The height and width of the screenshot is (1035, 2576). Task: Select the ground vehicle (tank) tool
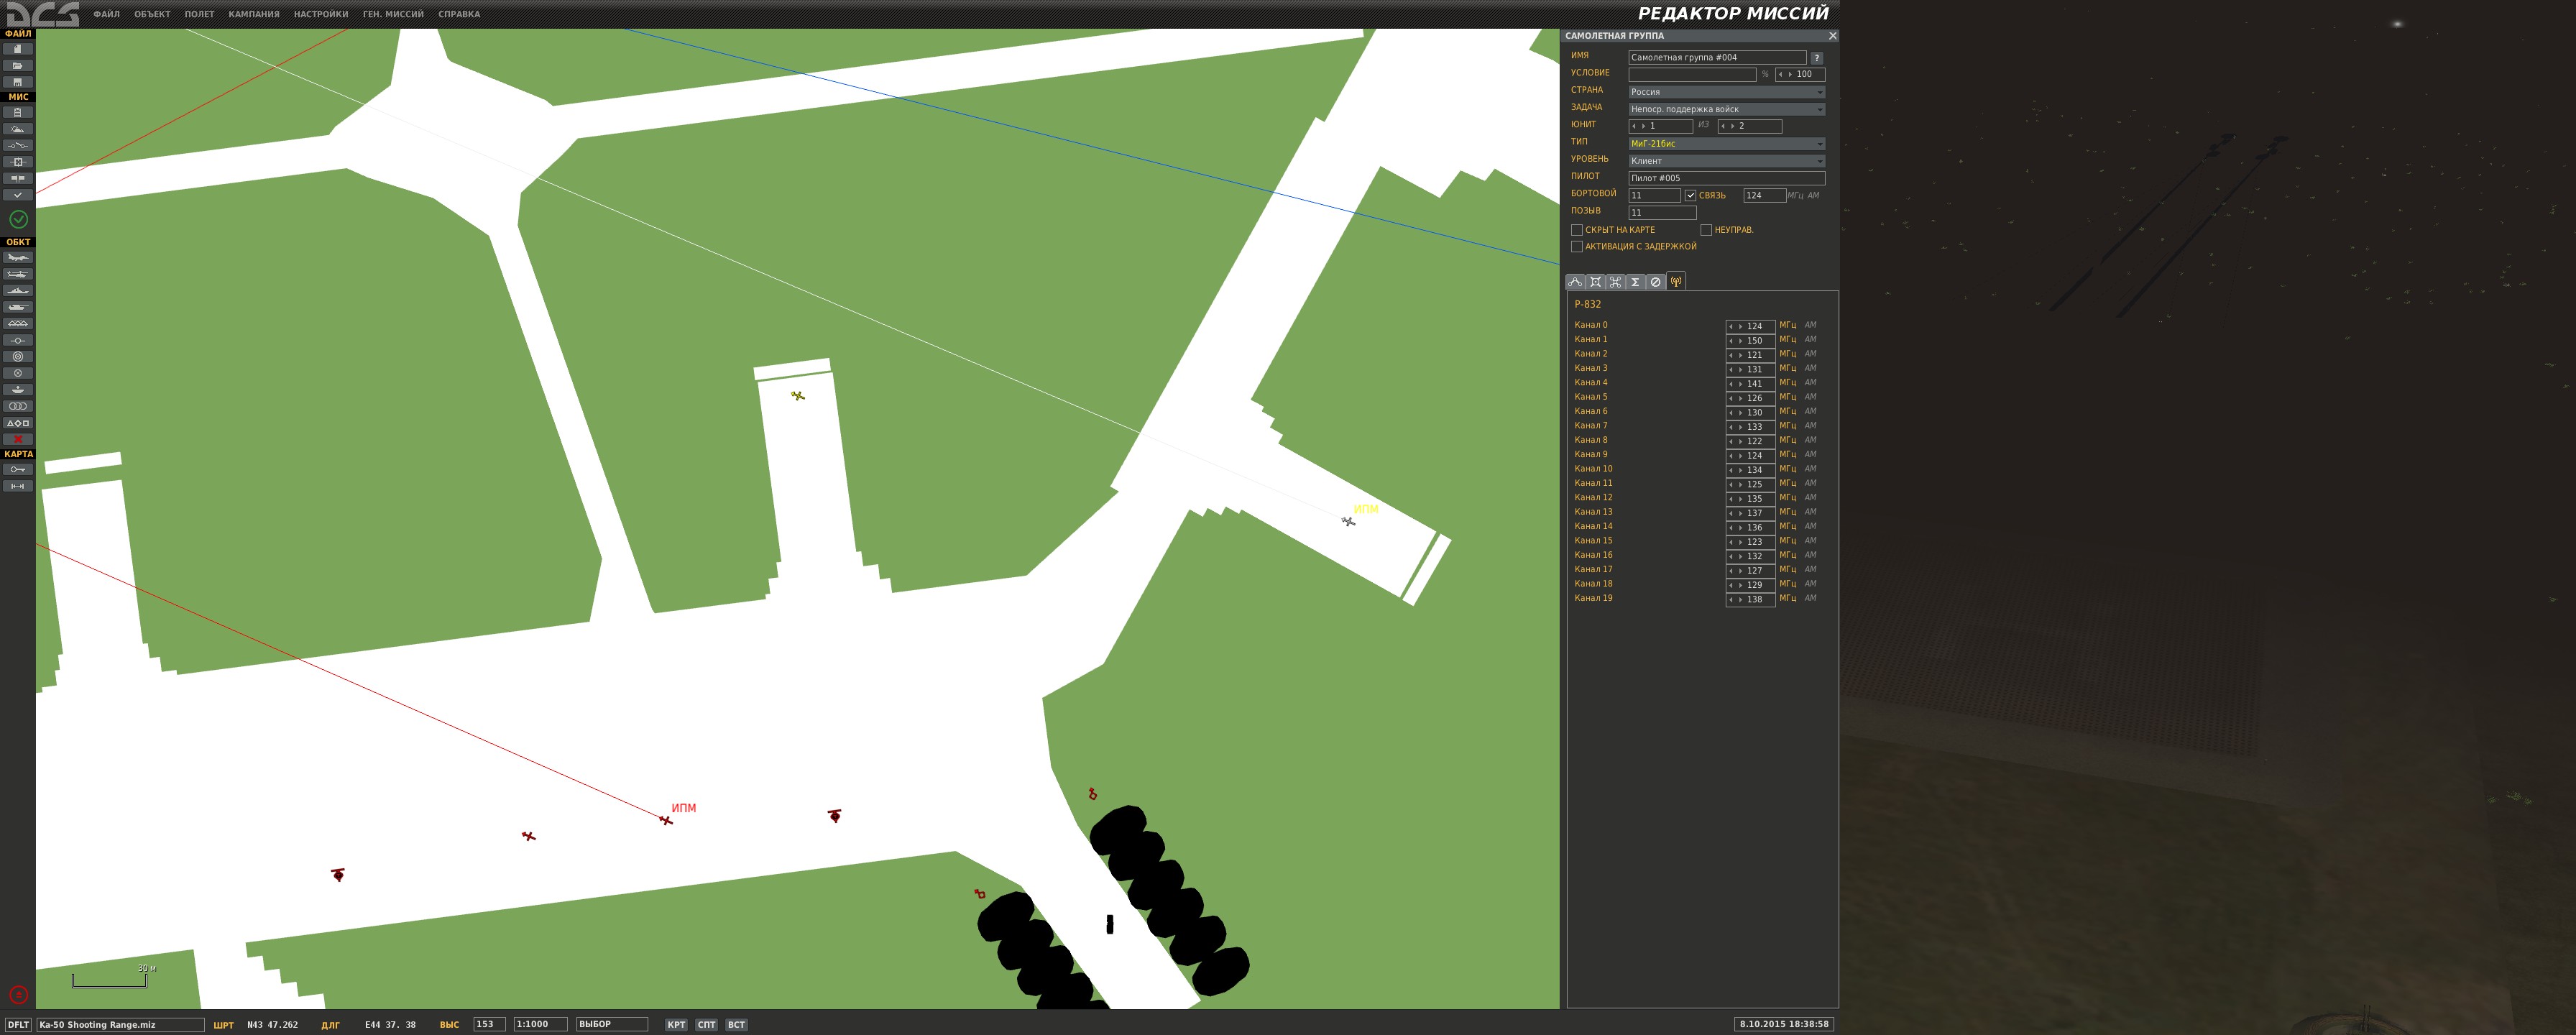(x=18, y=307)
